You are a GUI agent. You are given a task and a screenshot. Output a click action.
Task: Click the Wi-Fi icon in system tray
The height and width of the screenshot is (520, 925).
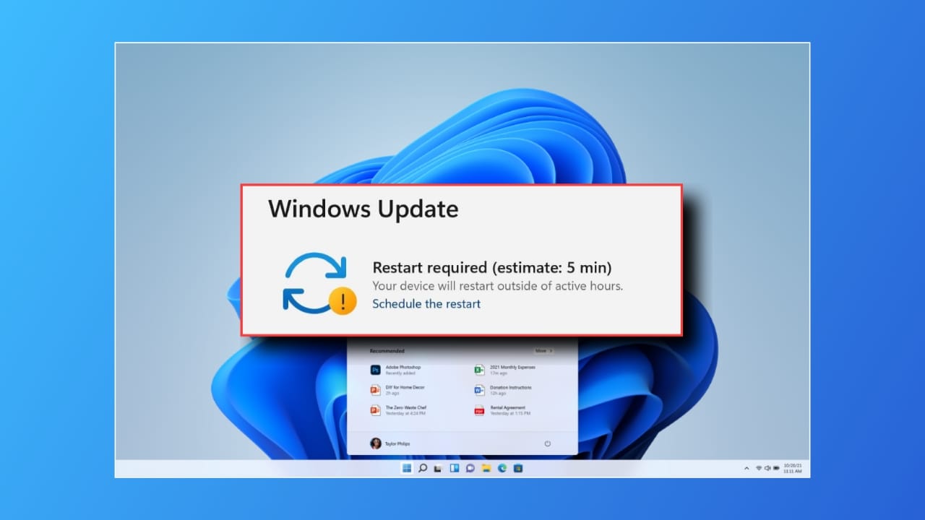759,468
